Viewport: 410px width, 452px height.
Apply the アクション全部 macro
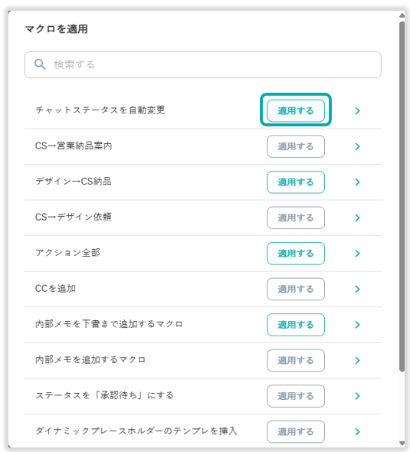pyautogui.click(x=296, y=254)
